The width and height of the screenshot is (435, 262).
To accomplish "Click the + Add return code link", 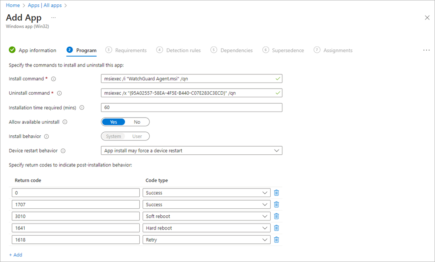I will click(16, 255).
